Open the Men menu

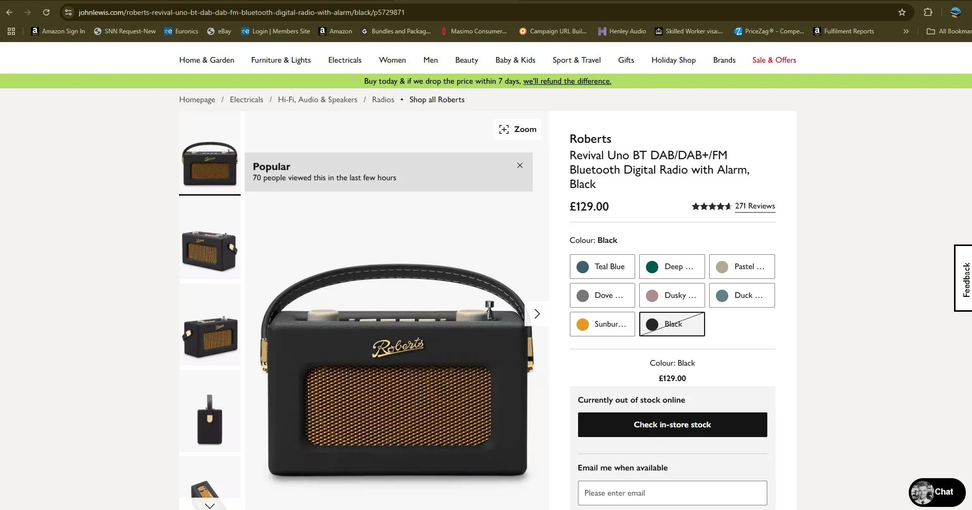430,60
